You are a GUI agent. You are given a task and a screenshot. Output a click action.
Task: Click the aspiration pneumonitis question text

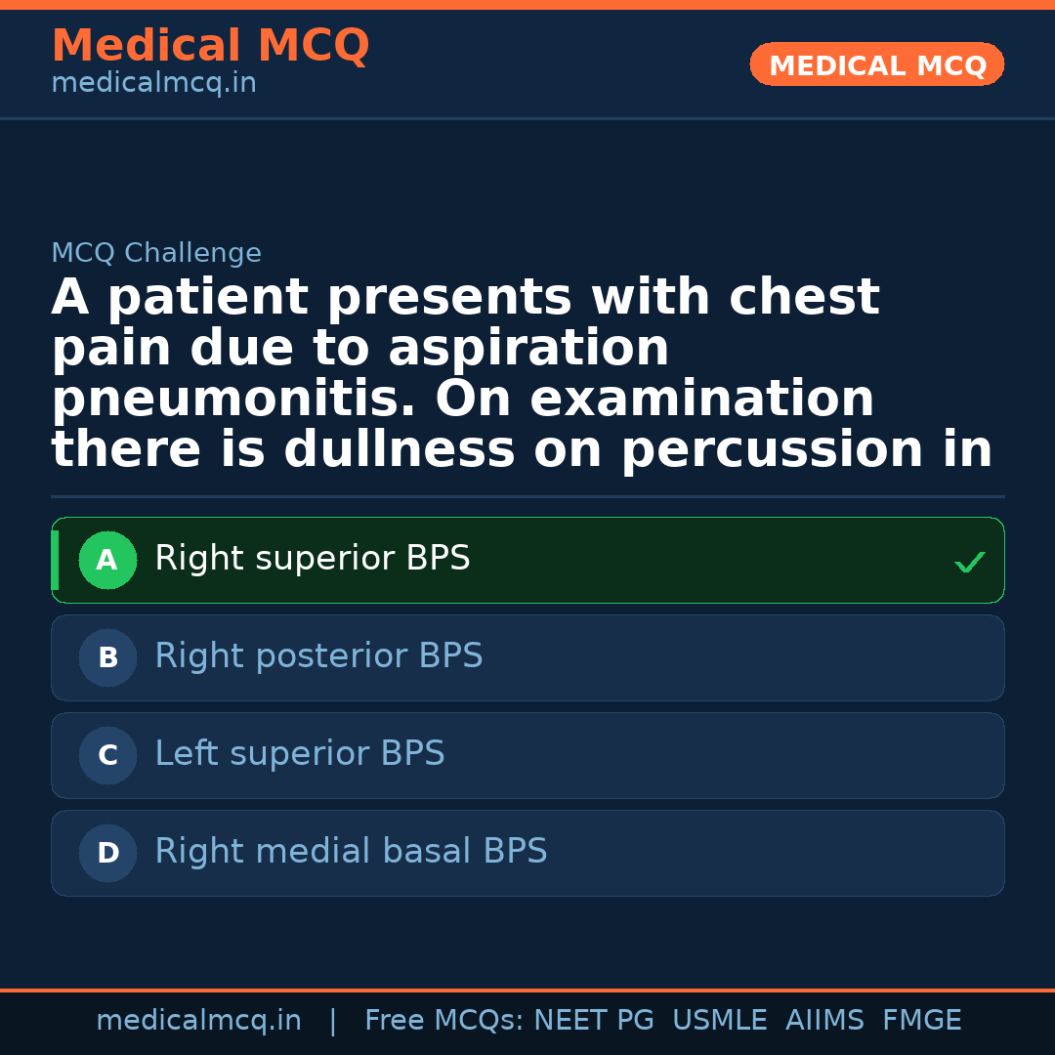(522, 374)
